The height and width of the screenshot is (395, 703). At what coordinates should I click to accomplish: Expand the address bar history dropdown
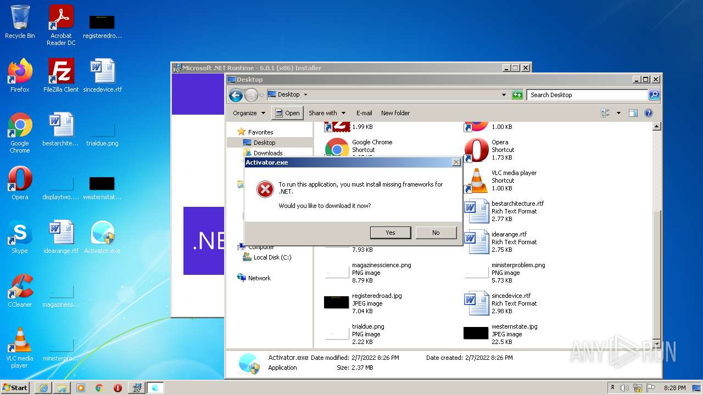(x=504, y=95)
